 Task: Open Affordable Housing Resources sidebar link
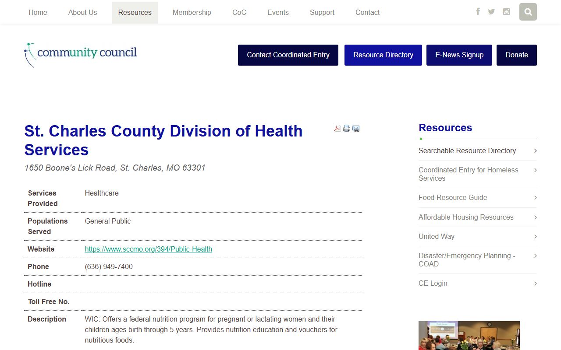466,217
